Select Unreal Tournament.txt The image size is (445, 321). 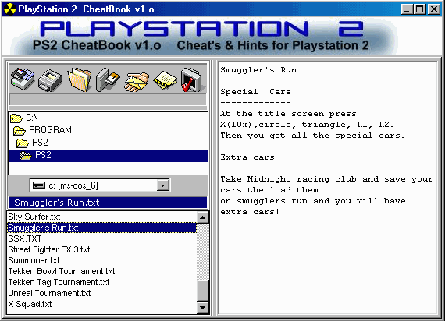(x=101, y=293)
